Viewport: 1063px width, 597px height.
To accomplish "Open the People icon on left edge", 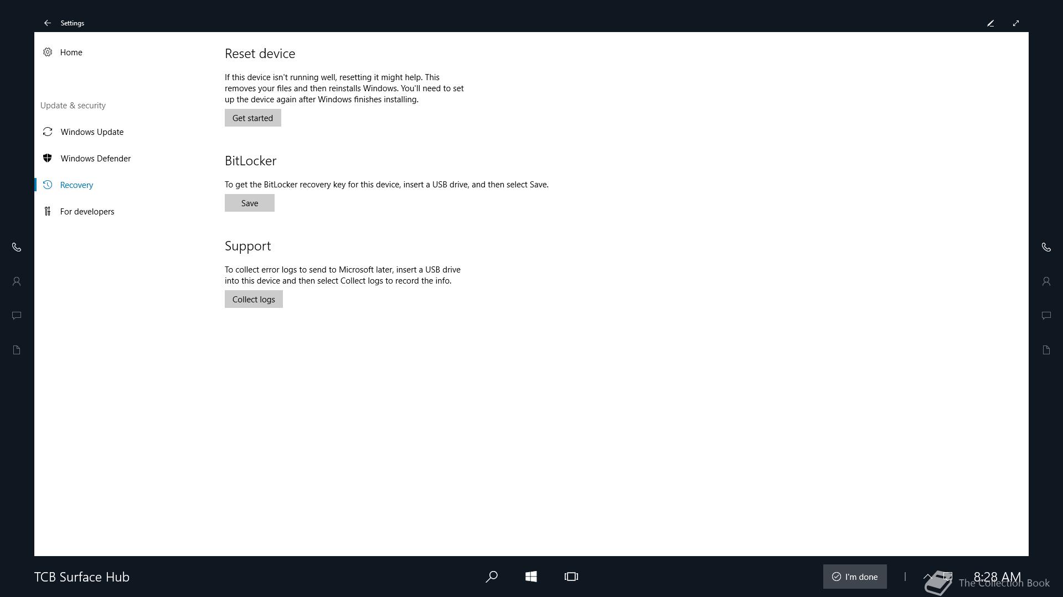I will [x=17, y=281].
